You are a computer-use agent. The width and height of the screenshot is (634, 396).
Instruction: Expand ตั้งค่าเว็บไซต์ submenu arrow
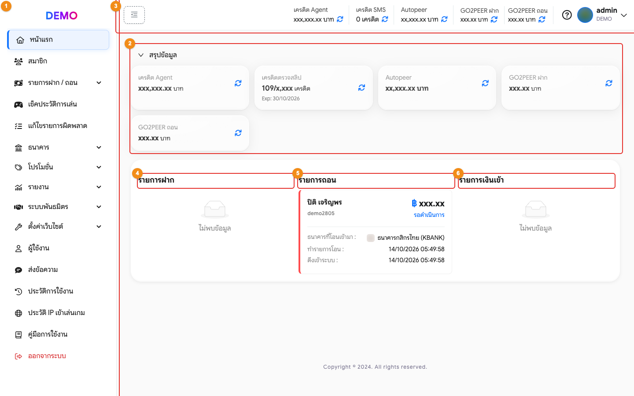point(99,227)
